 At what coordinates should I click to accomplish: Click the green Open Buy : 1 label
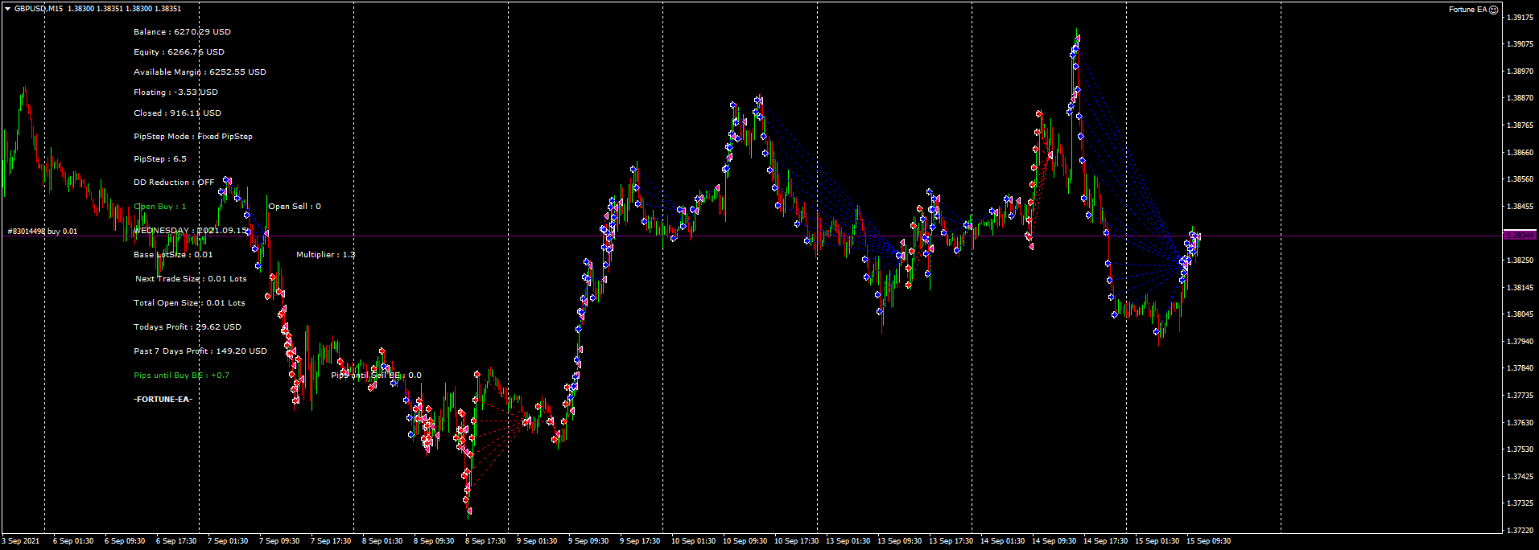pyautogui.click(x=159, y=207)
